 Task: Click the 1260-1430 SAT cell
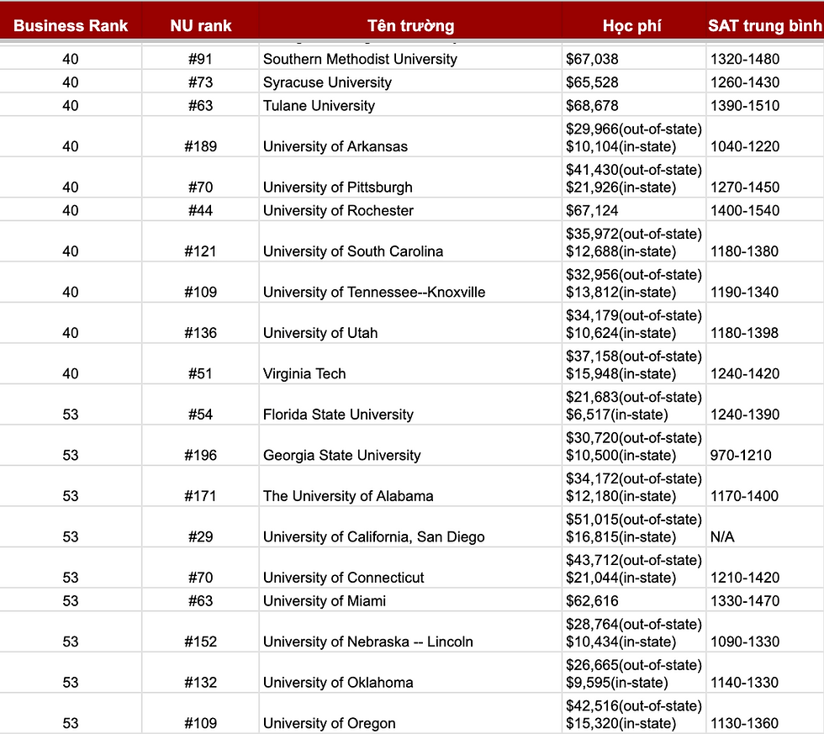coord(765,82)
